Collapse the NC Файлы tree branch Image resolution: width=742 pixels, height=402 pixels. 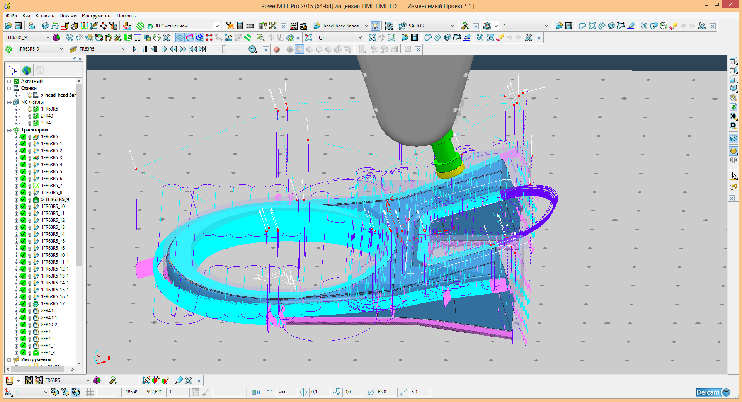click(9, 102)
